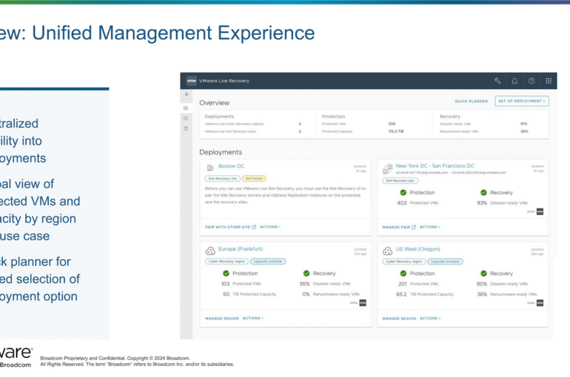
Task: Click the Boston DC building icon
Action: click(x=210, y=167)
